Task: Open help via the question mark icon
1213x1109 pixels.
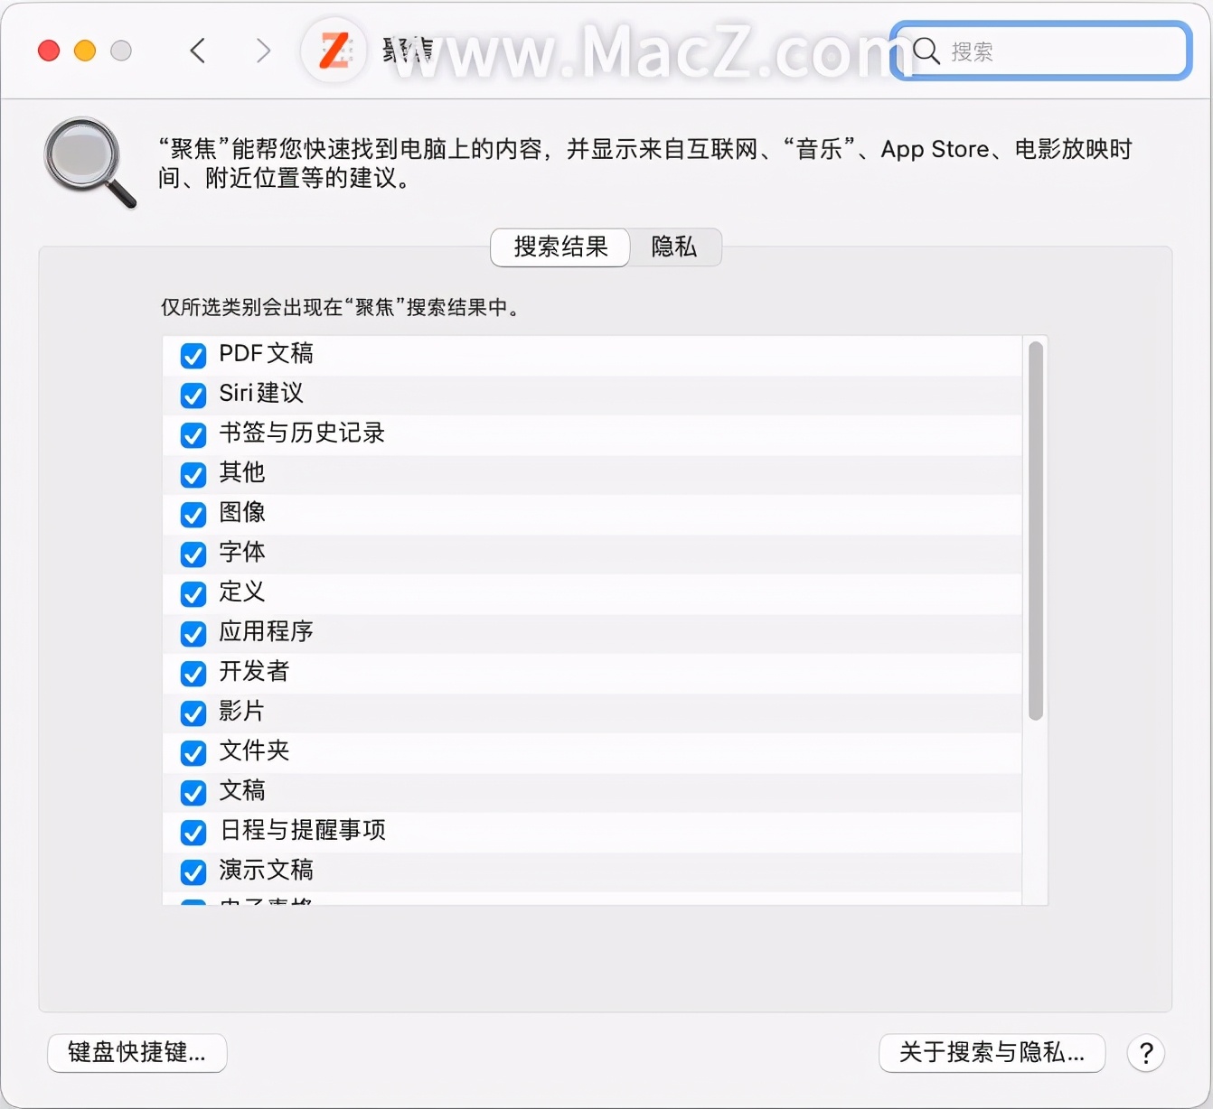Action: coord(1146,1053)
